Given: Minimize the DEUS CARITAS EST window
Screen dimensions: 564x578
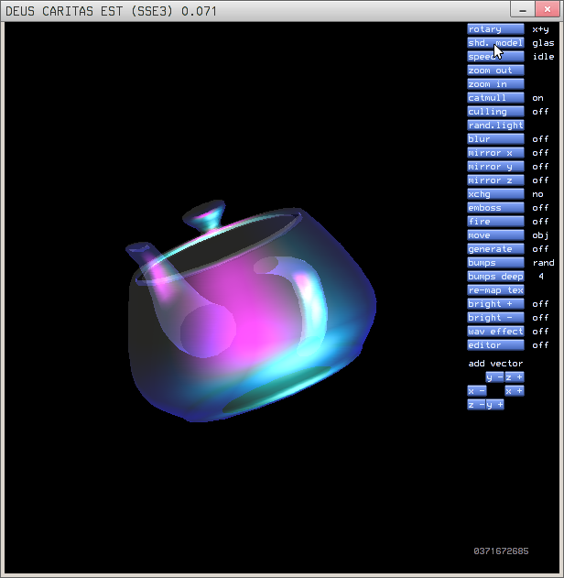Looking at the screenshot, I should (523, 10).
